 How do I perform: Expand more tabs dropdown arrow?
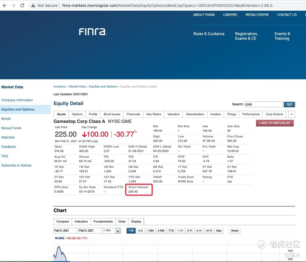291,114
